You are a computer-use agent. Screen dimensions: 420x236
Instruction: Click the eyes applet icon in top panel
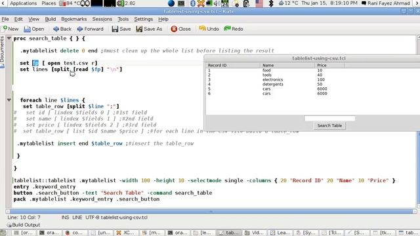(x=85, y=3)
